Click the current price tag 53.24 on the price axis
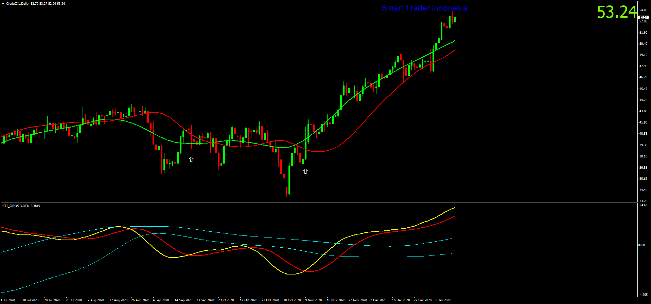Image resolution: width=651 pixels, height=304 pixels. click(643, 17)
